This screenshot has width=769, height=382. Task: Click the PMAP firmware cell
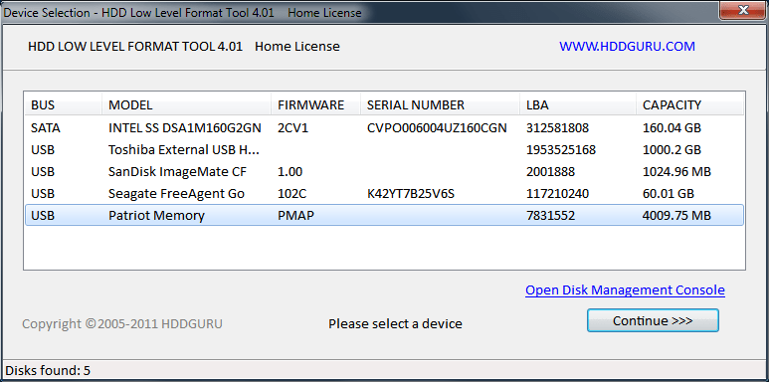tap(295, 215)
